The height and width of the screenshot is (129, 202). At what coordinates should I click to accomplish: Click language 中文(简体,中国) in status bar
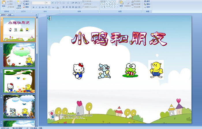point(36,128)
